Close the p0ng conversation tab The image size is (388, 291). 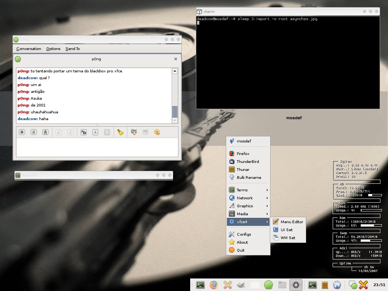[x=175, y=59]
